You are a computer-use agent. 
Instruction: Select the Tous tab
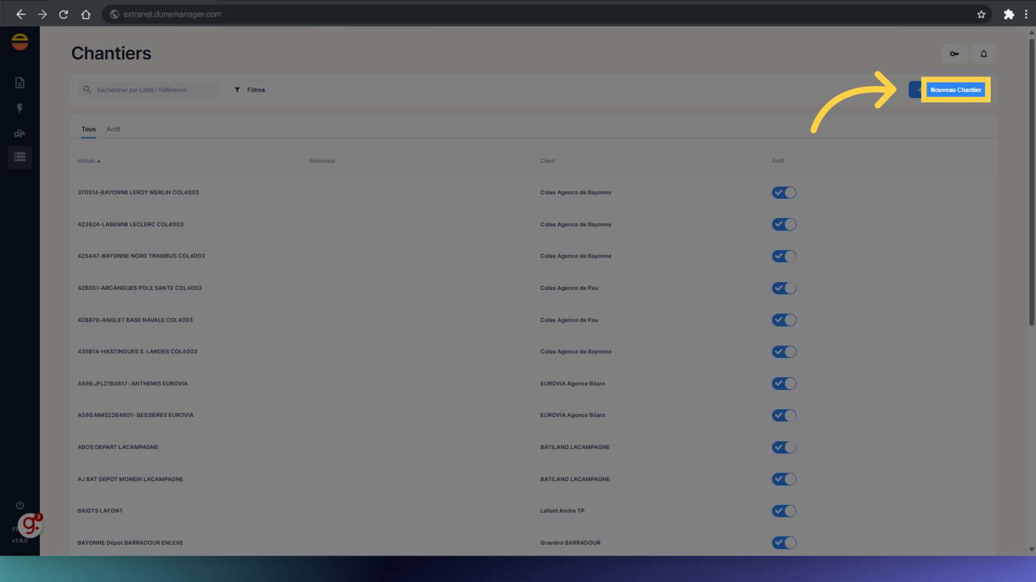tap(88, 129)
